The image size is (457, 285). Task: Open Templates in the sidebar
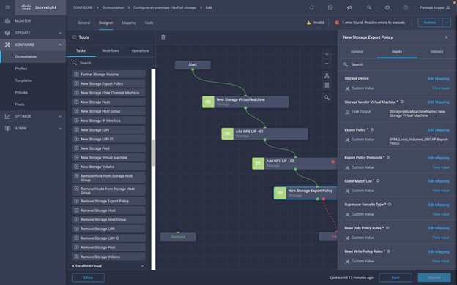(x=23, y=80)
